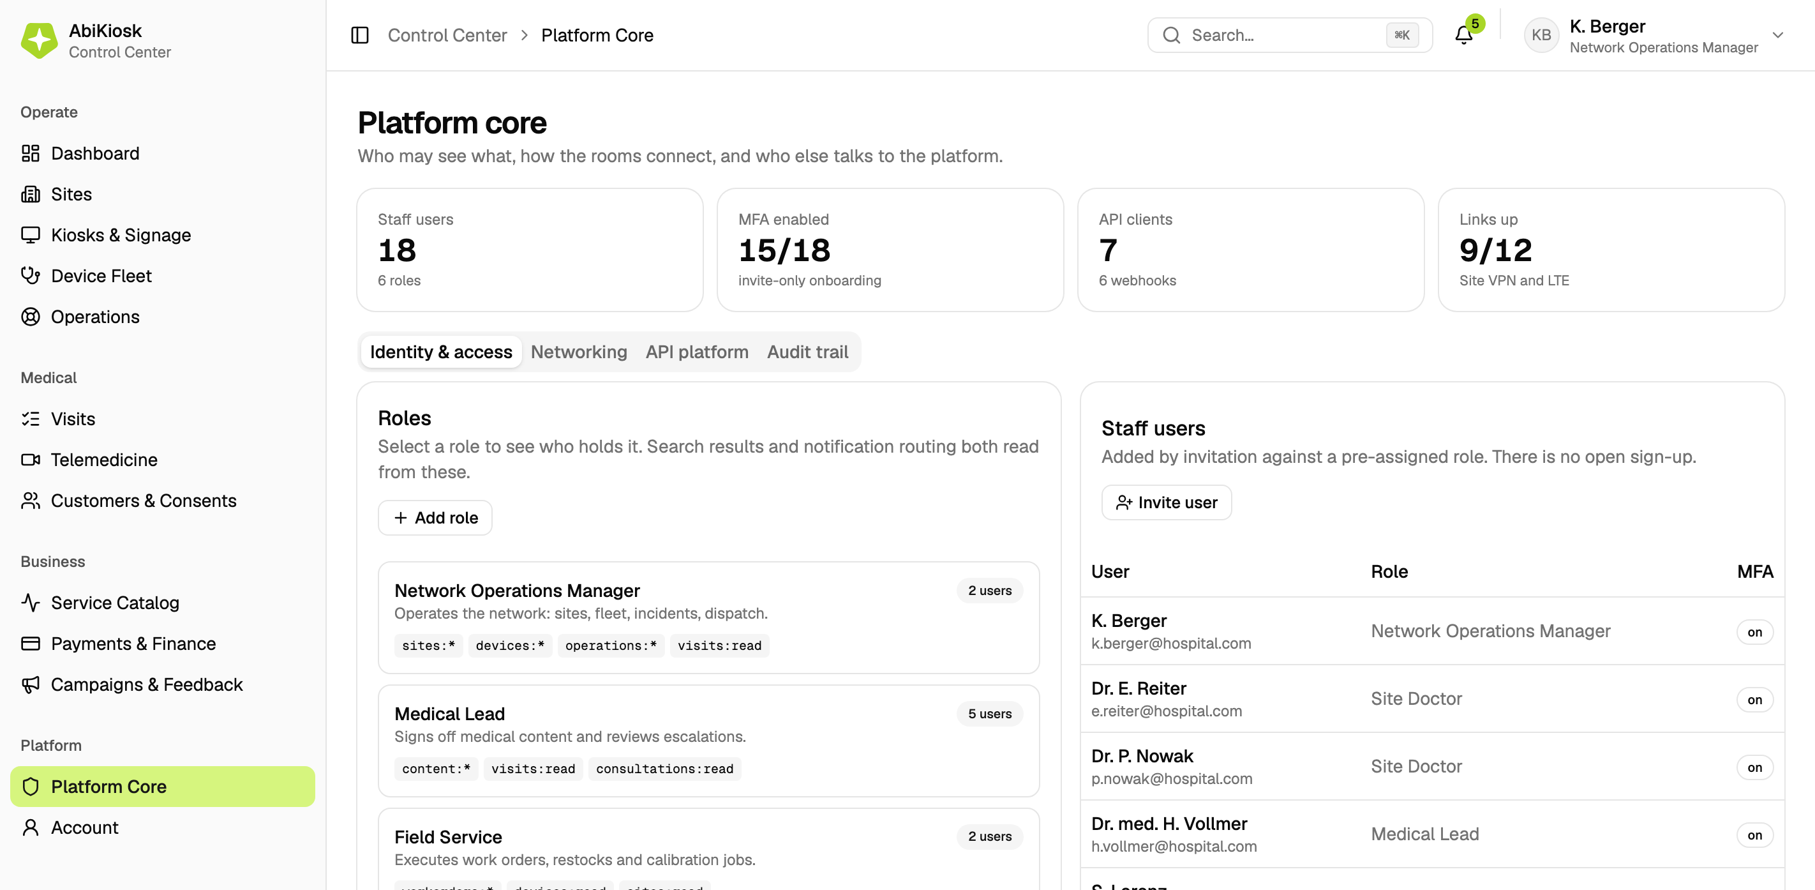Click the 'operations:*' permission tag
This screenshot has width=1815, height=890.
(610, 645)
